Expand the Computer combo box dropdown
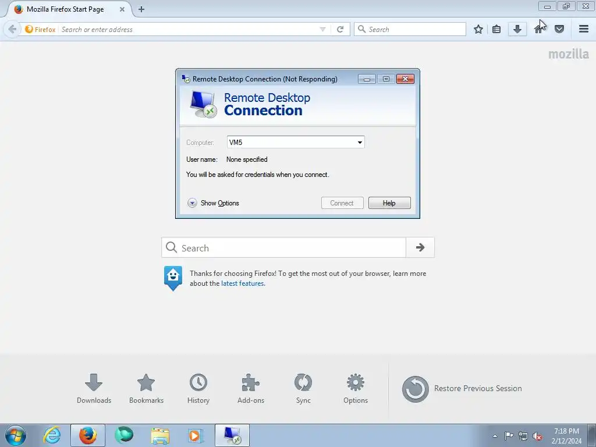The image size is (596, 447). [360, 143]
